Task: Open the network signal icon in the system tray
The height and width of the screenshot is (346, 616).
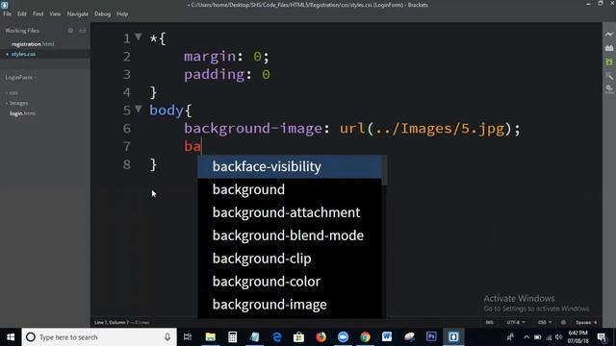Action: click(x=549, y=337)
